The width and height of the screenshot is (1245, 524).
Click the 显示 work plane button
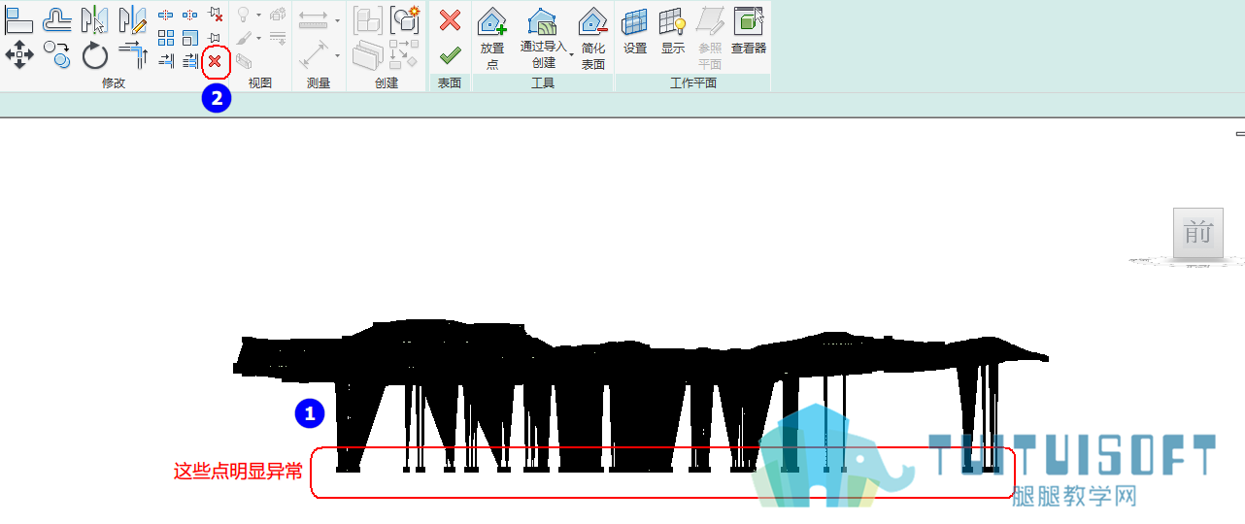(x=673, y=30)
